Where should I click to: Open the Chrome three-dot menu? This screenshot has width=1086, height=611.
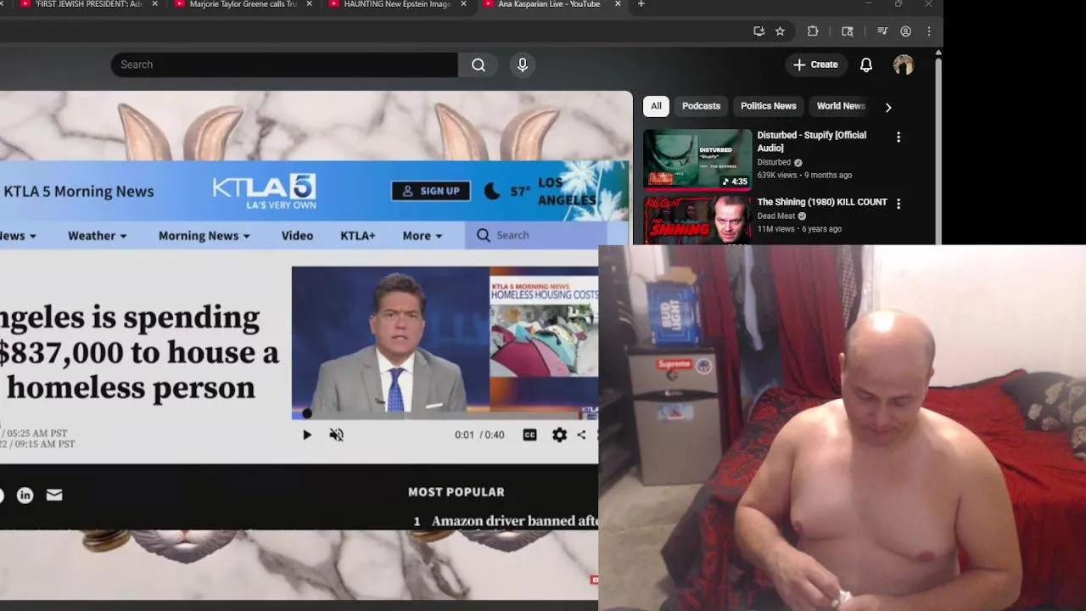pyautogui.click(x=929, y=31)
